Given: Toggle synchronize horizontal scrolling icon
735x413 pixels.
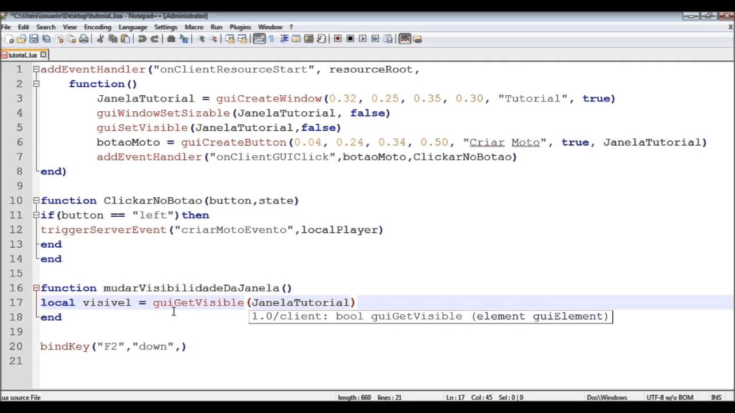Looking at the screenshot, I should pos(242,39).
